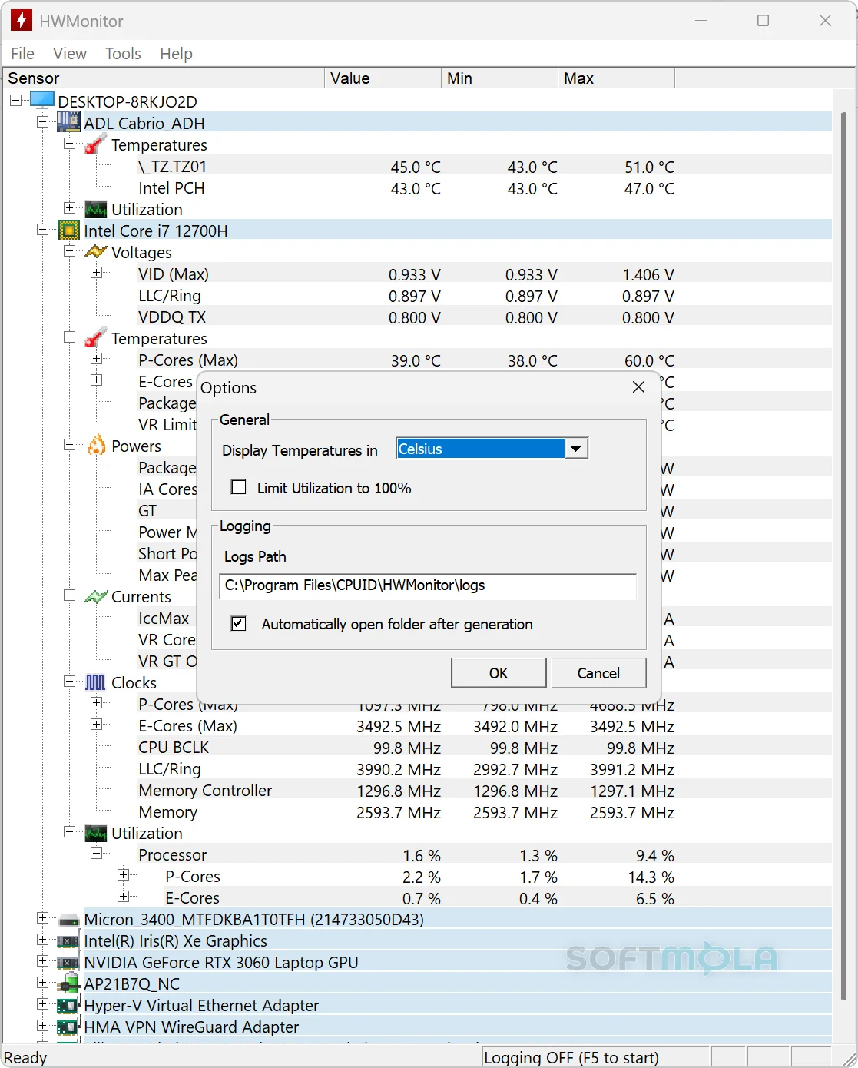Open the Help menu

point(176,53)
